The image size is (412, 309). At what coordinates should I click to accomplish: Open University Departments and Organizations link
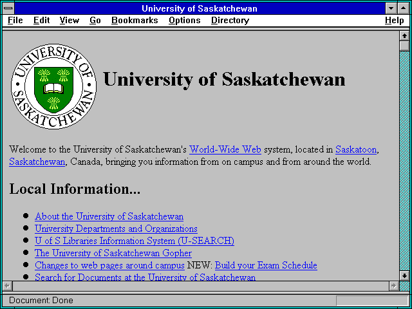[116, 229]
